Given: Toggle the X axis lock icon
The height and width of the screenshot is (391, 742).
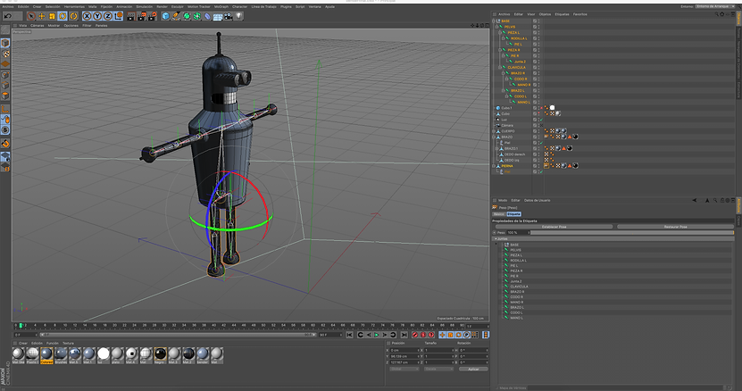Looking at the screenshot, I should pyautogui.click(x=87, y=16).
